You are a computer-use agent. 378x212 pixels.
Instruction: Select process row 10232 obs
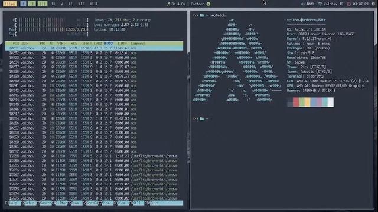[94, 53]
